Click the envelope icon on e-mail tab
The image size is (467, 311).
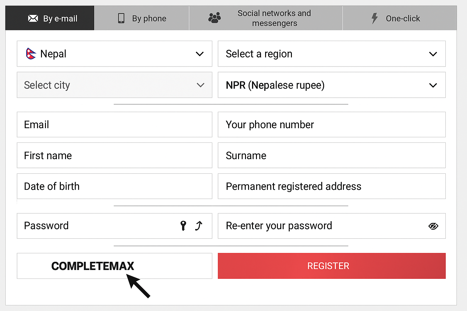coord(33,19)
